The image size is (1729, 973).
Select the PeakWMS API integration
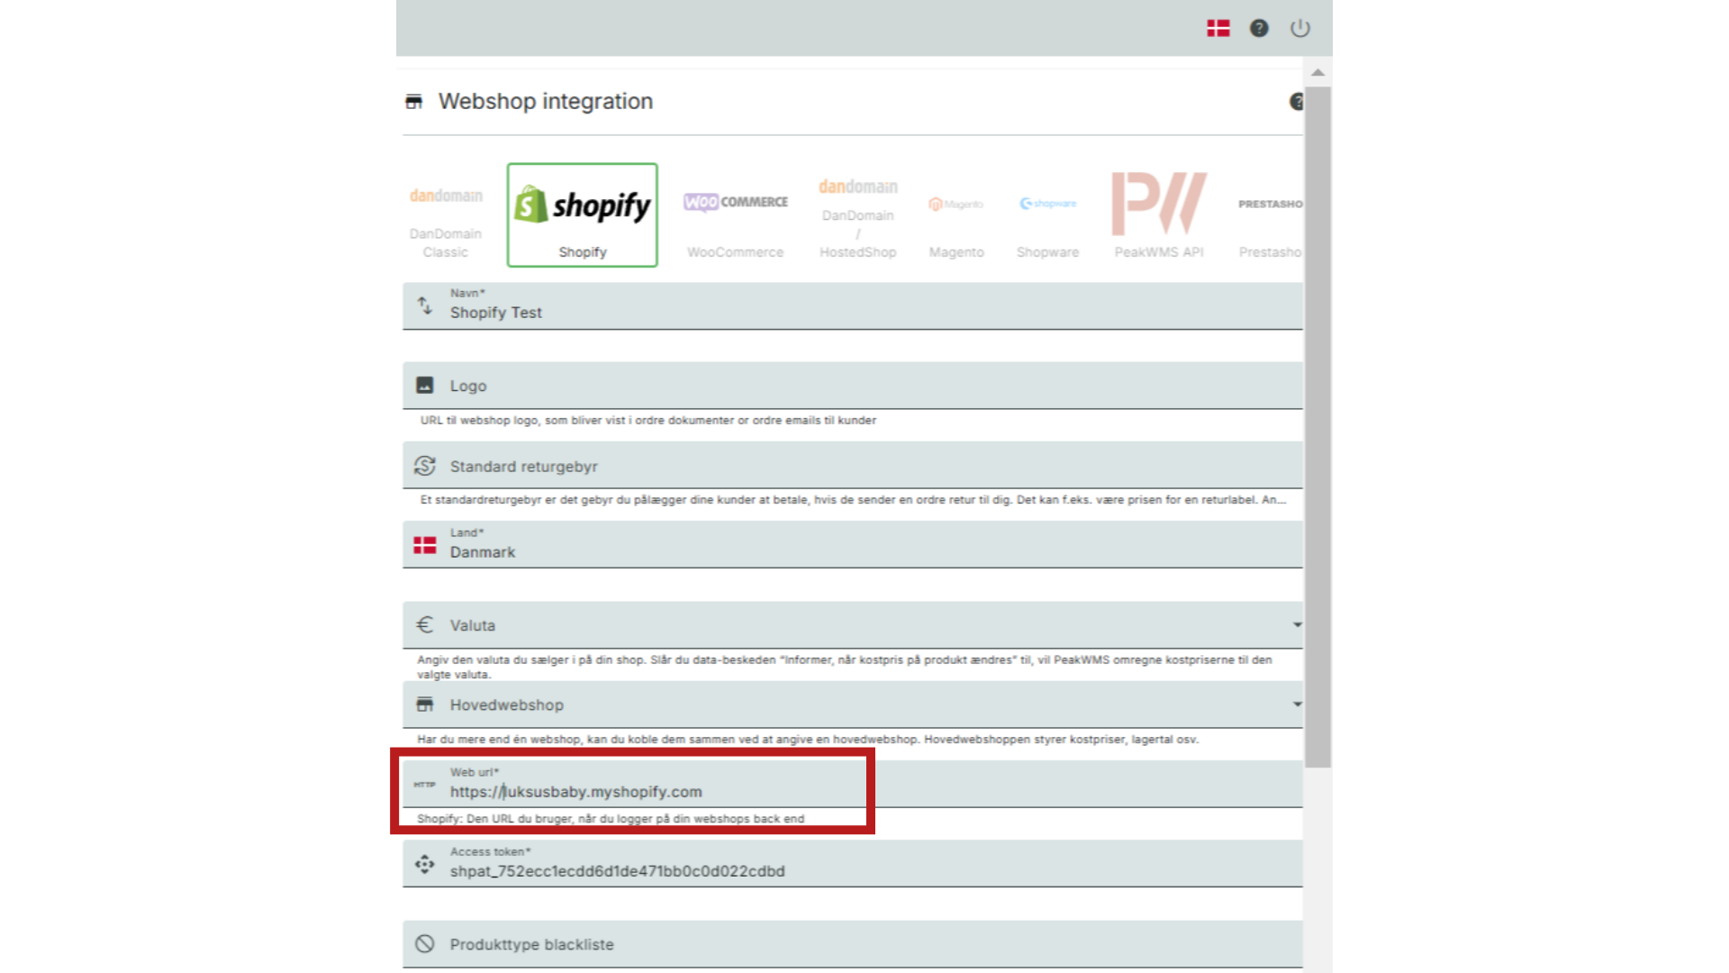pyautogui.click(x=1159, y=216)
